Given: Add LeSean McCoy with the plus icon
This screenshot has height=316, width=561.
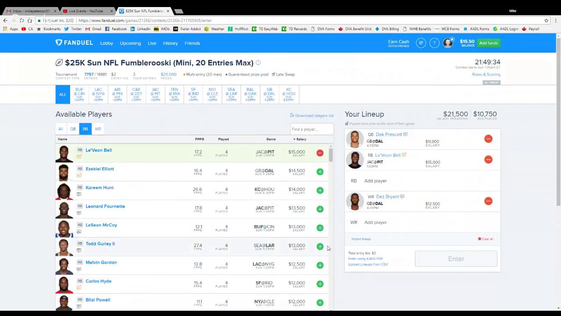Looking at the screenshot, I should (320, 228).
